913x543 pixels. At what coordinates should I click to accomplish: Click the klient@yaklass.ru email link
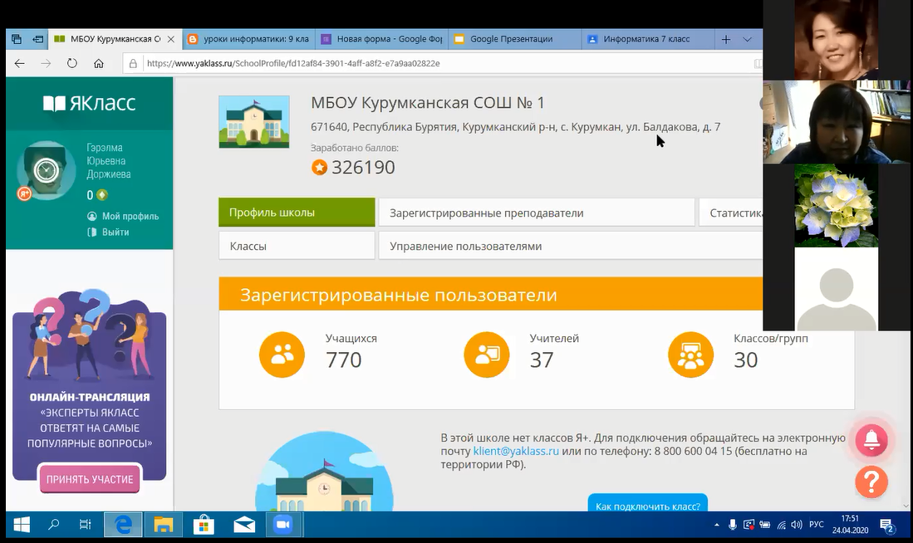pos(516,451)
